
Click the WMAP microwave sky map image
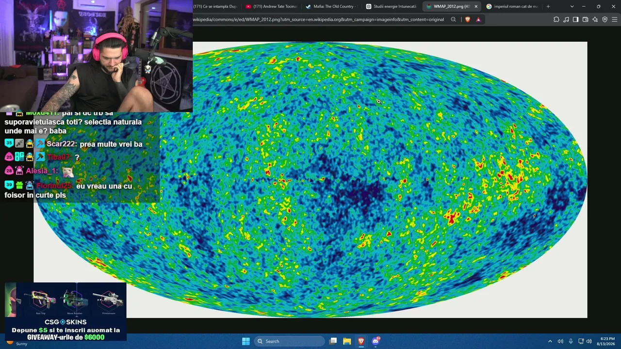(x=310, y=179)
